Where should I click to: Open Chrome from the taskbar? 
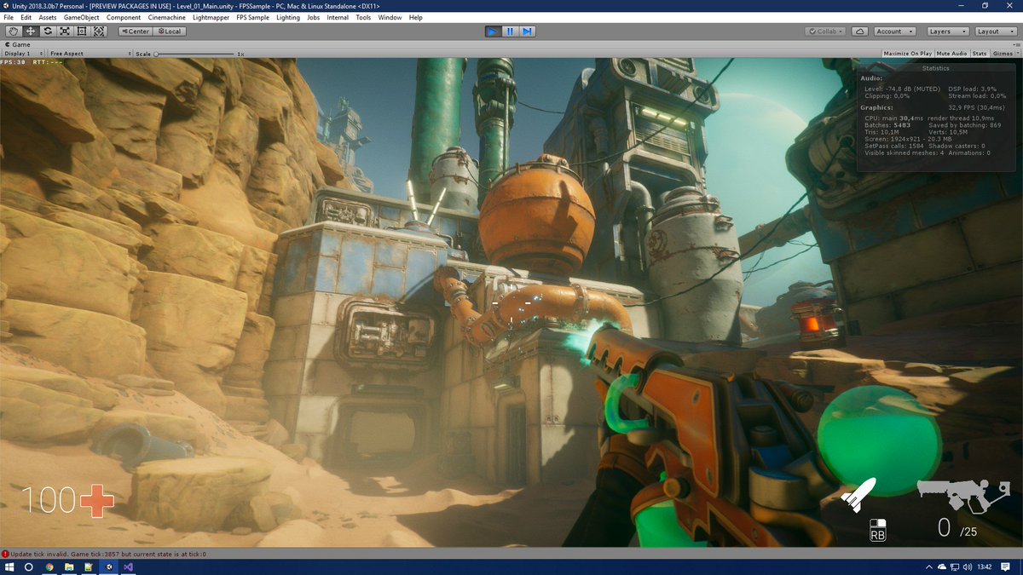(49, 566)
